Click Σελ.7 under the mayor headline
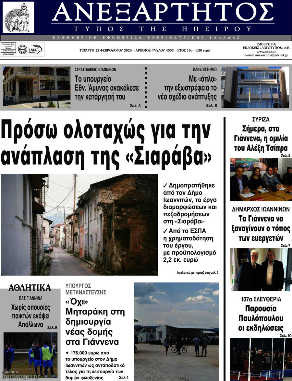This screenshot has height=381, width=292. point(286,246)
